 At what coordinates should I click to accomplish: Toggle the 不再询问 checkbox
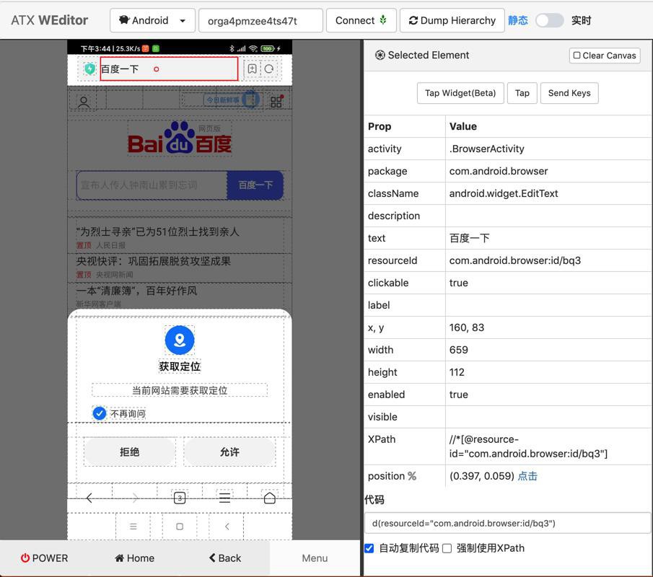pos(99,413)
